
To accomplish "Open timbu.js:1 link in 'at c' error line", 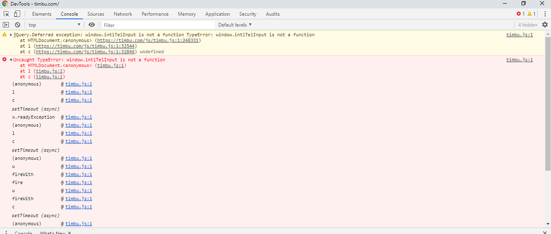I will (x=48, y=77).
